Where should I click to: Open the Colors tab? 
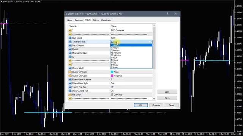[96, 20]
